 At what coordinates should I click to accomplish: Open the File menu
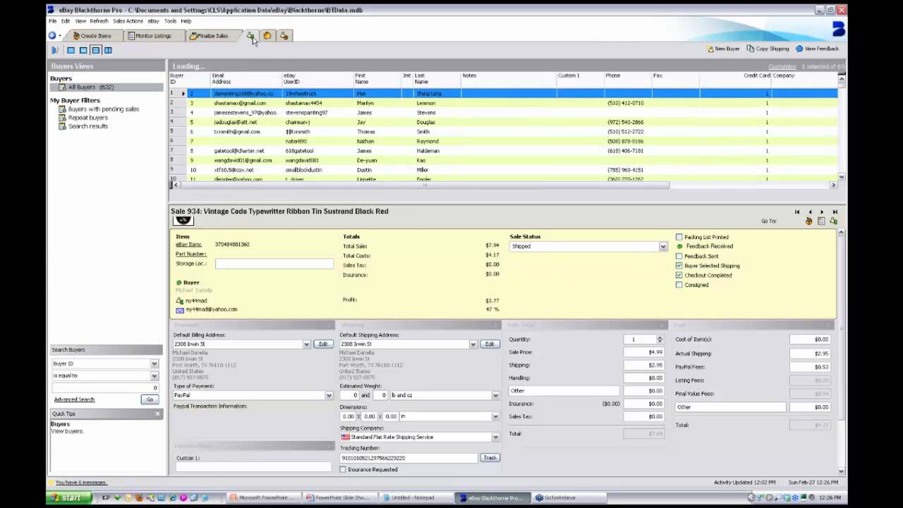(x=52, y=21)
